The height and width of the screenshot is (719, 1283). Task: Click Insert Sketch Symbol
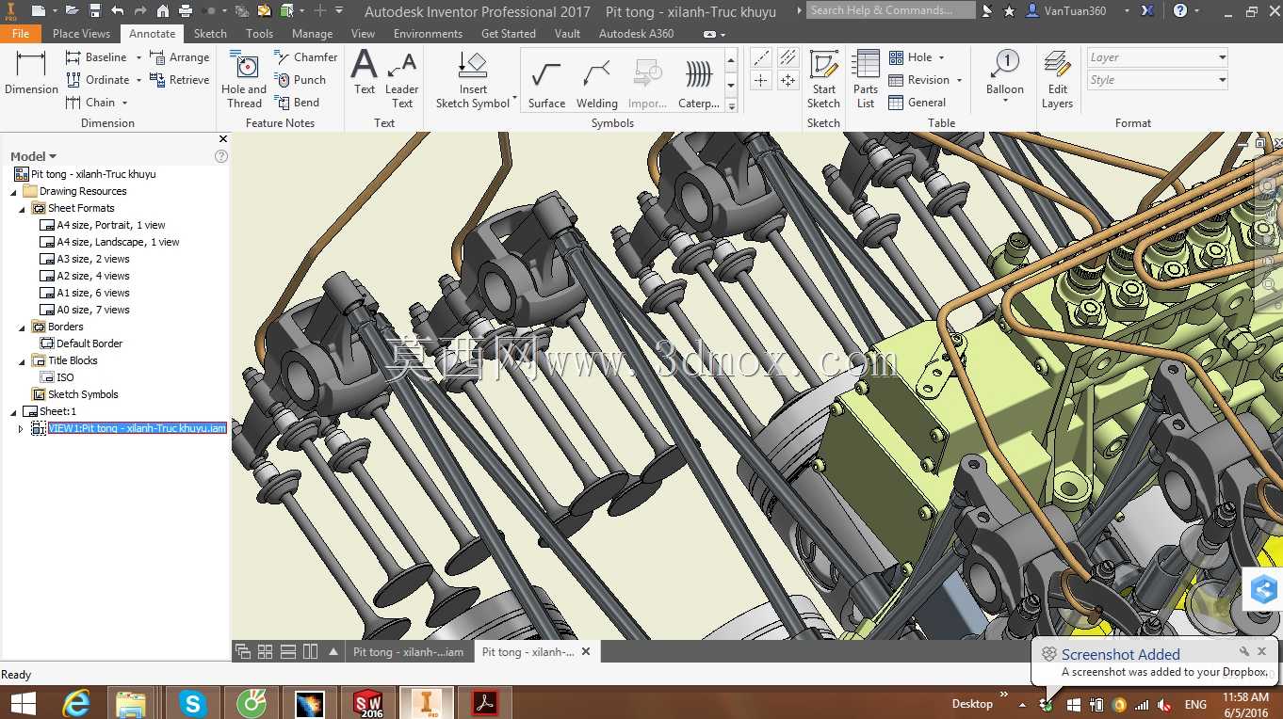(473, 80)
